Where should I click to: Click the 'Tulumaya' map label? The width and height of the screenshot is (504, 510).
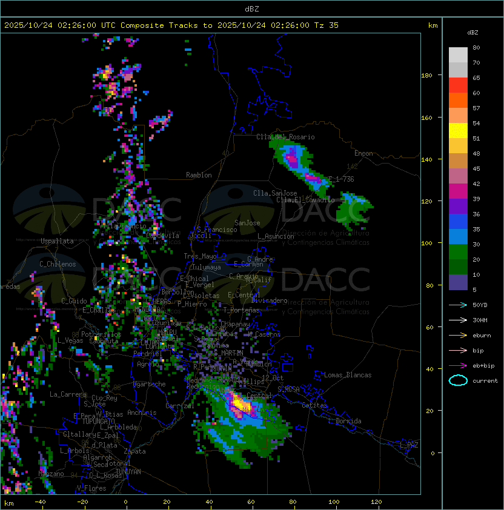[x=207, y=267]
